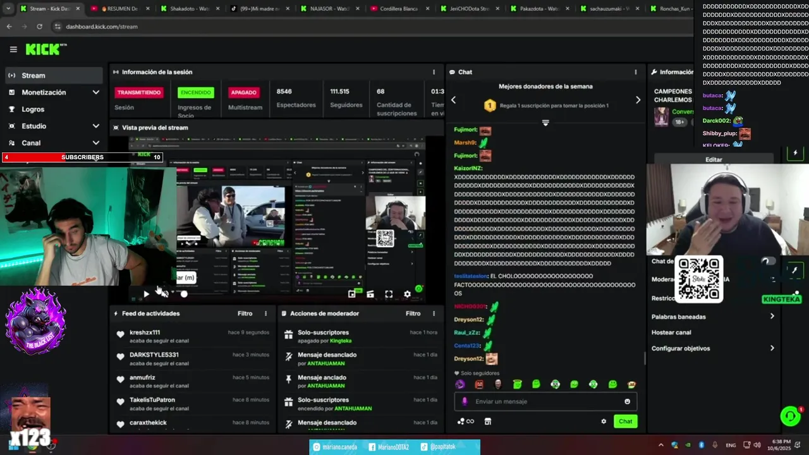
Task: Open the chat shop icon
Action: (488, 422)
